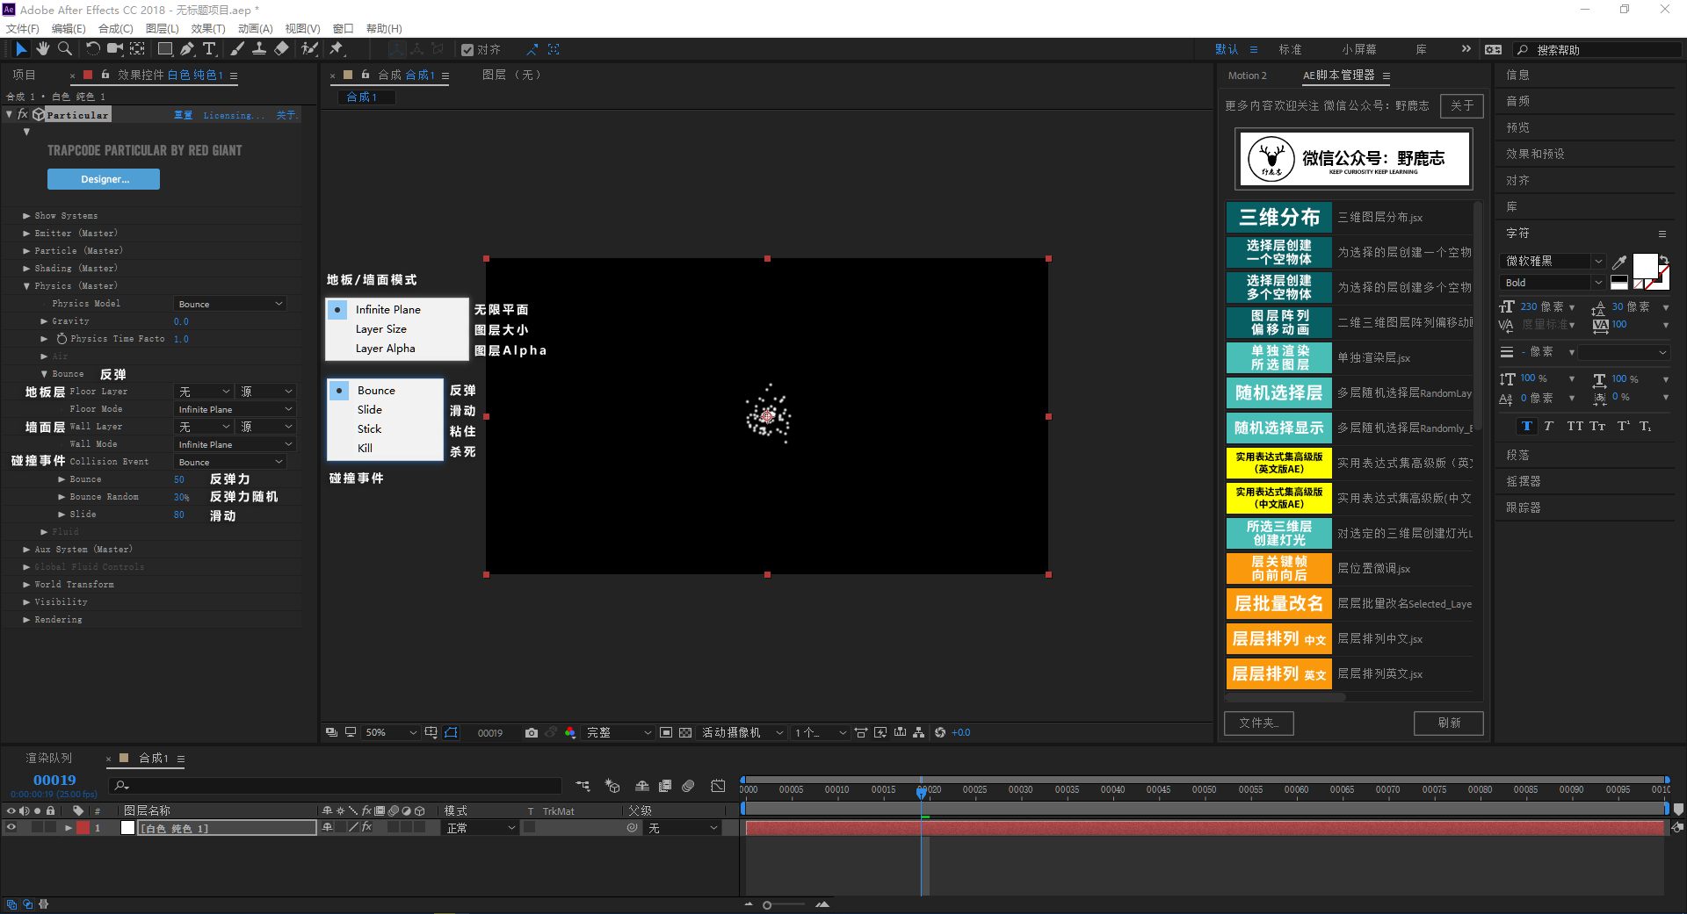
Task: Select the Zoom magnifier tool
Action: click(65, 49)
